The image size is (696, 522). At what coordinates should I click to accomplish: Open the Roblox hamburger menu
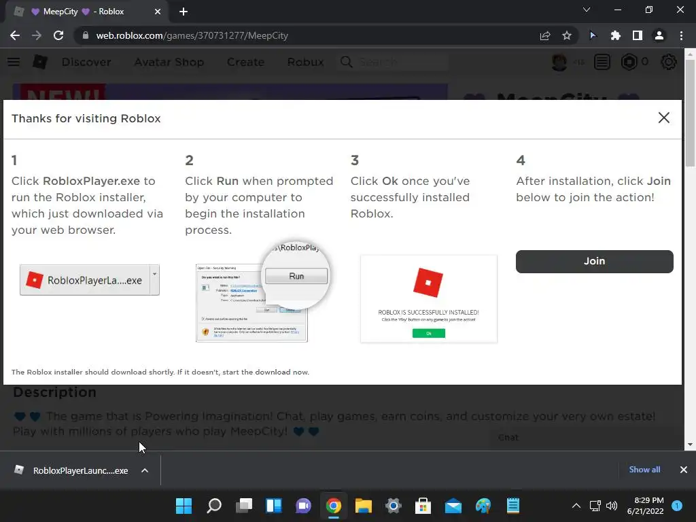click(x=14, y=62)
